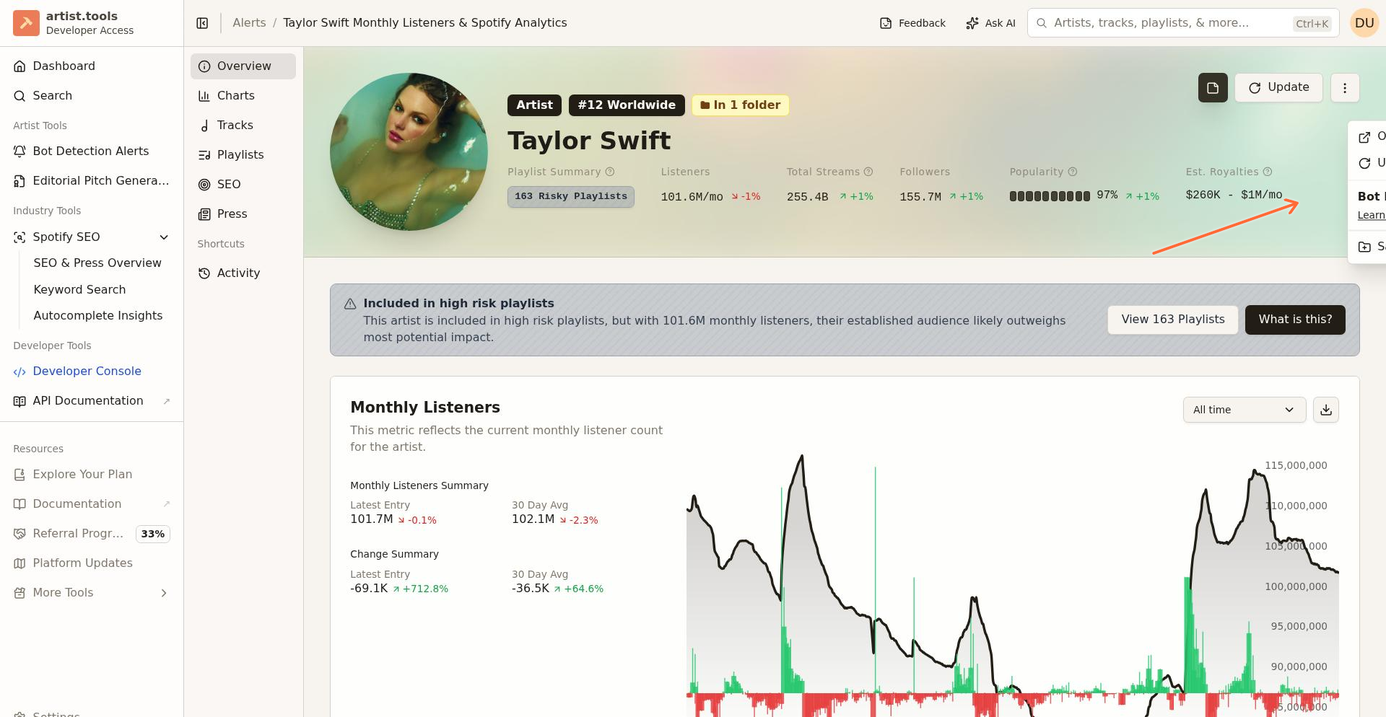The image size is (1386, 717).
Task: Click Taylor Swift profile picture
Action: 409,152
